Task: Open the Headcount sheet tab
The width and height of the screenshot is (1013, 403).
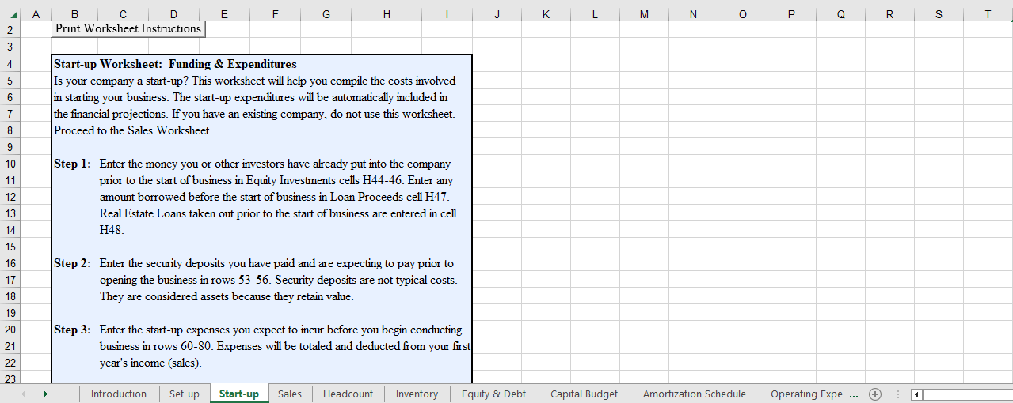Action: pyautogui.click(x=348, y=394)
